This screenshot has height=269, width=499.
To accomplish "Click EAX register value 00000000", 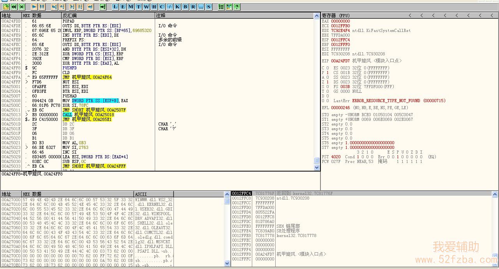I will 340,21.
